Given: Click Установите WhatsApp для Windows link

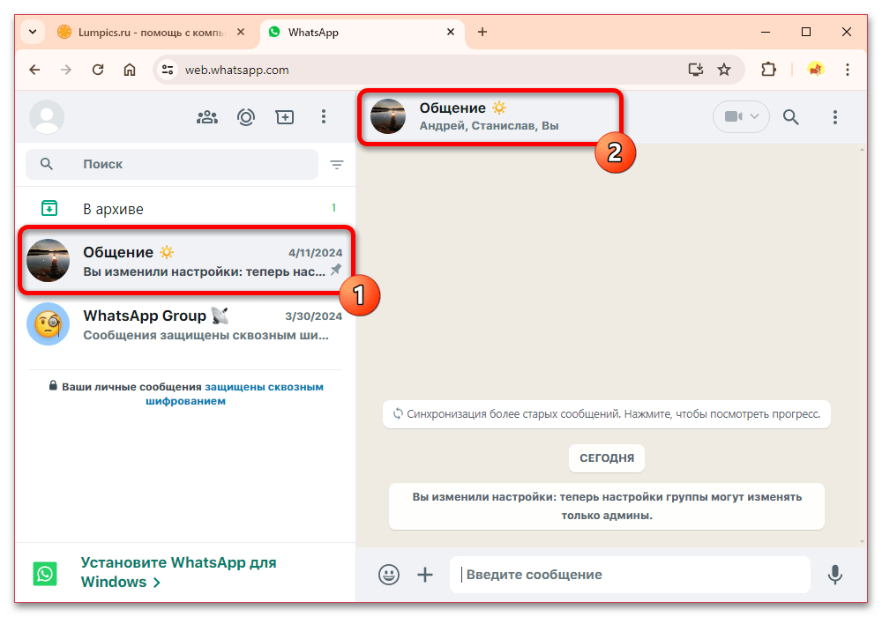Looking at the screenshot, I should click(x=178, y=572).
